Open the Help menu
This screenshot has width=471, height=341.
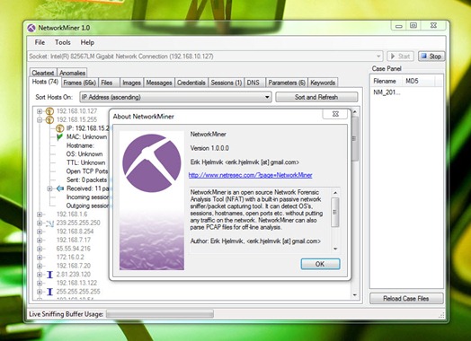coord(87,42)
